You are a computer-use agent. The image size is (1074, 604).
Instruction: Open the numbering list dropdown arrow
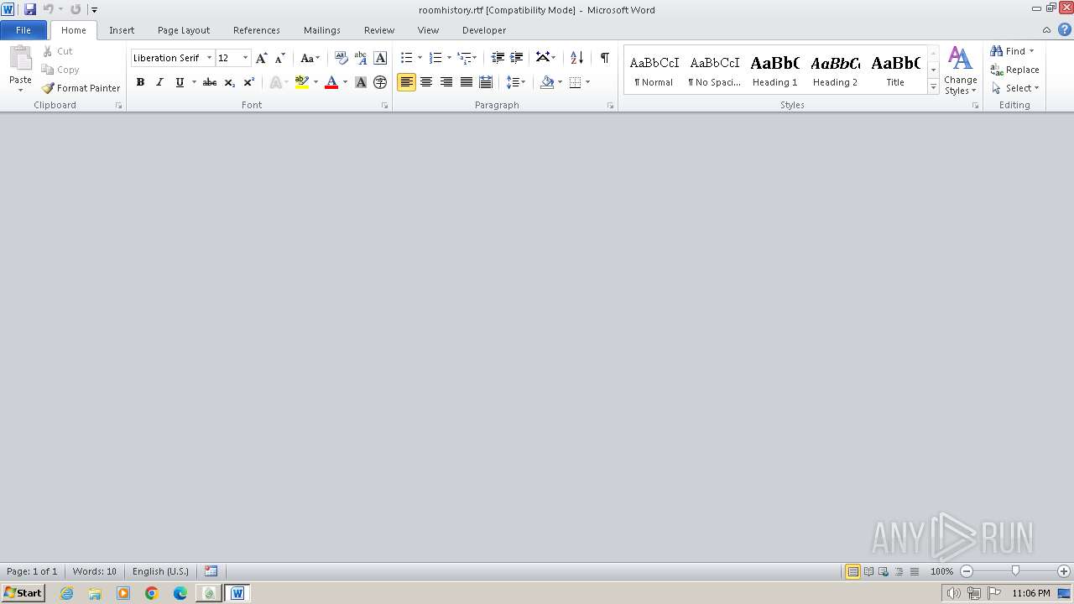pos(449,58)
